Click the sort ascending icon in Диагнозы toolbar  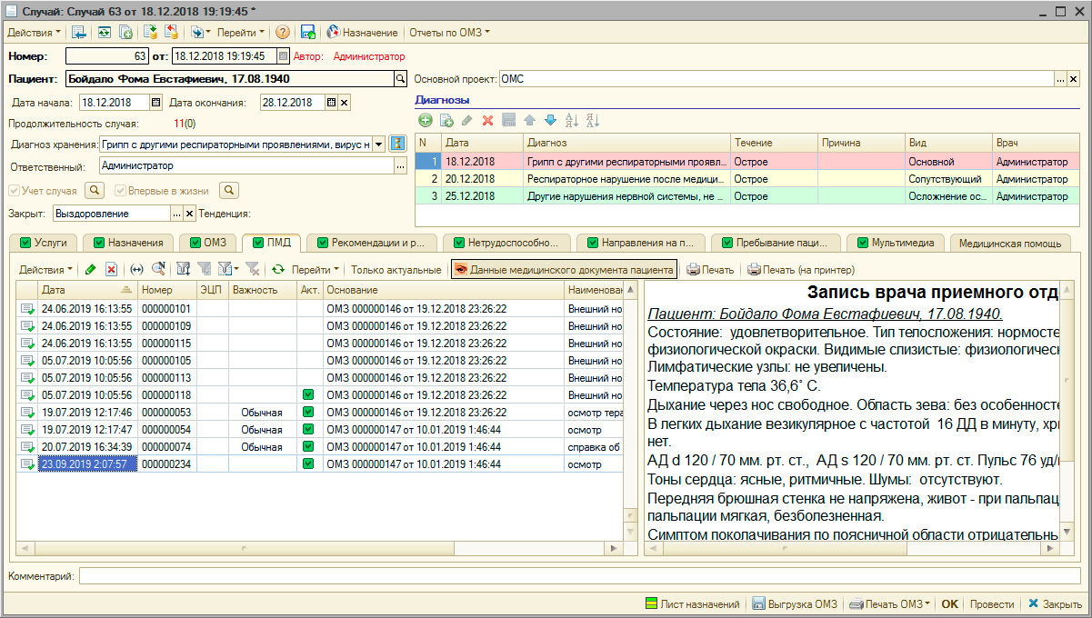tap(572, 120)
